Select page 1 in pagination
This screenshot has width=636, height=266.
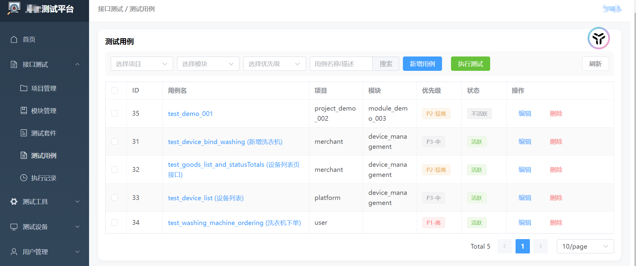pos(523,246)
